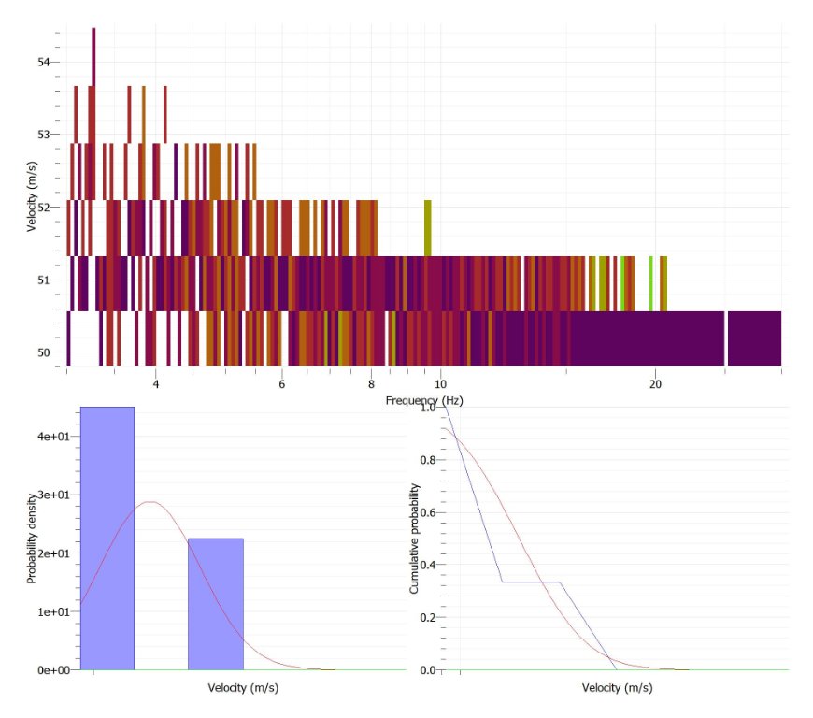Click the Frequency (Hz) axis label
This screenshot has width=813, height=718.
coord(423,400)
